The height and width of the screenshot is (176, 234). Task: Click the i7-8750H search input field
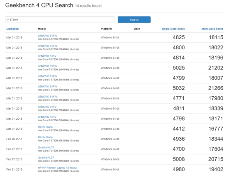click(x=60, y=19)
